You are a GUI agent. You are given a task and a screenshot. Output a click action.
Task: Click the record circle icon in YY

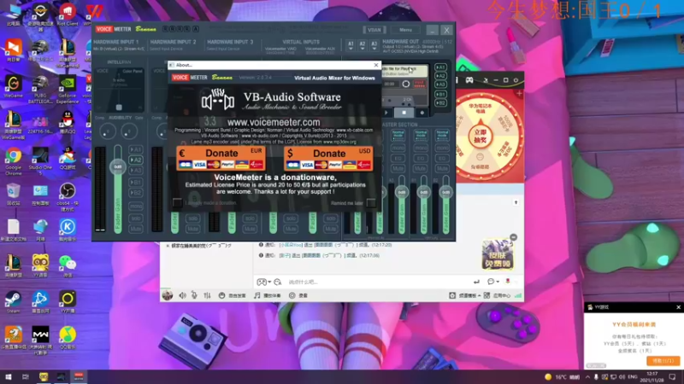pyautogui.click(x=292, y=295)
